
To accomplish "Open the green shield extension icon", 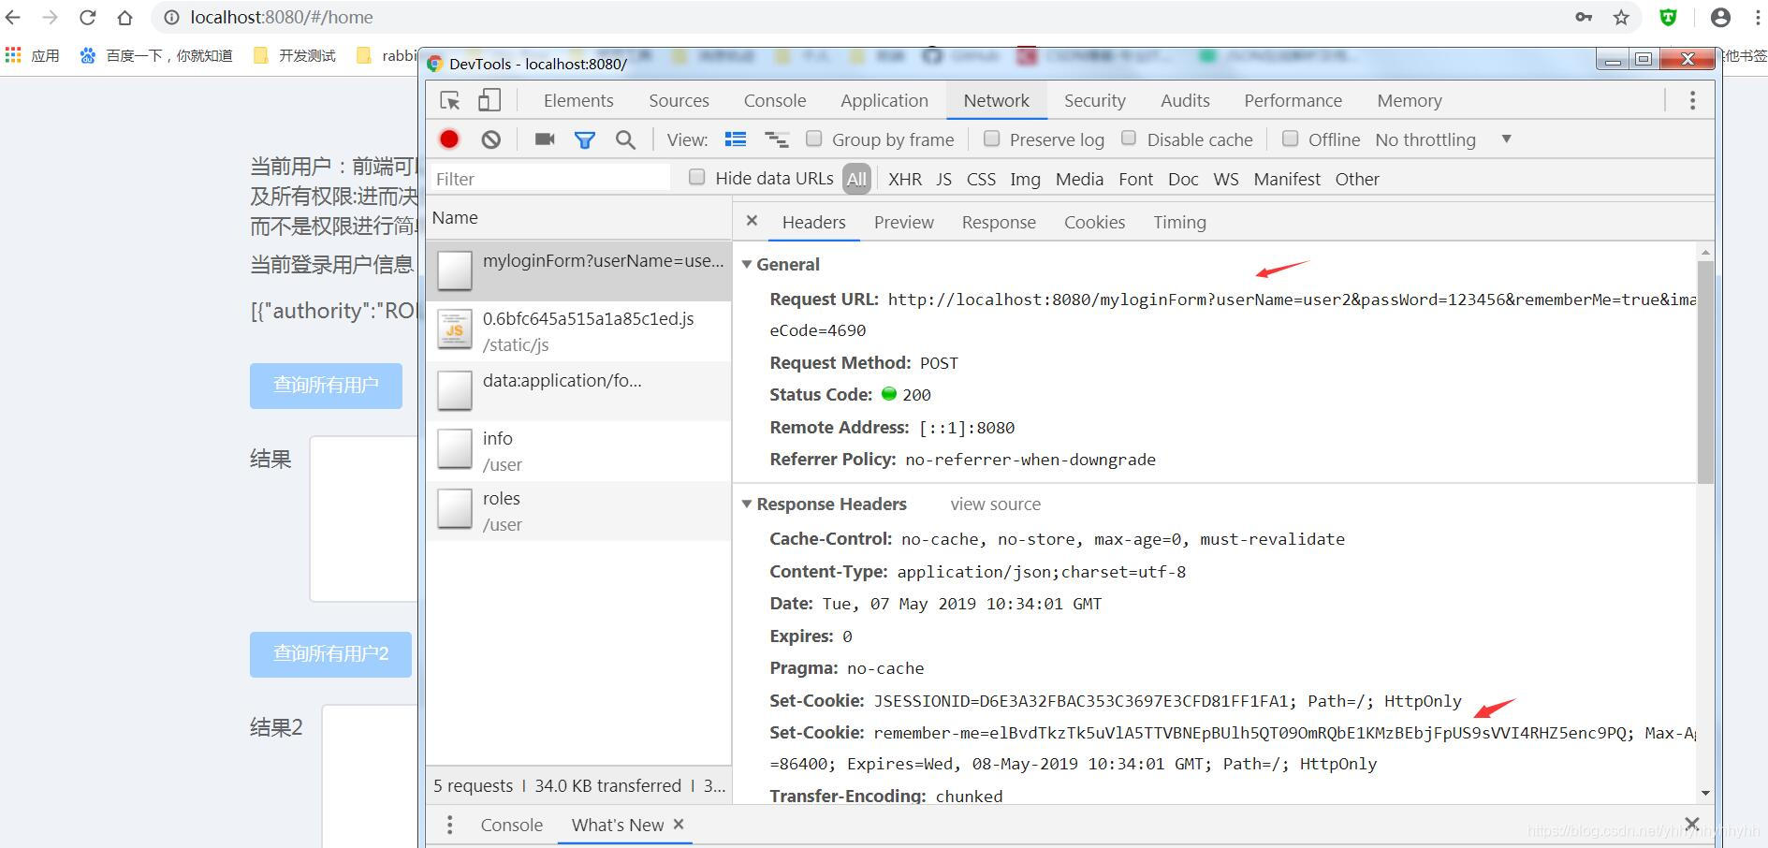I will point(1668,17).
